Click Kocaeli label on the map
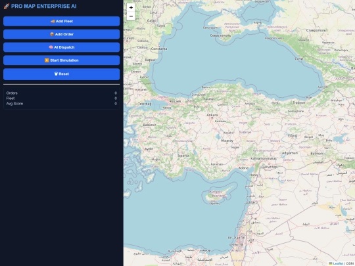Viewport: 355px width, 266px height. coord(175,101)
